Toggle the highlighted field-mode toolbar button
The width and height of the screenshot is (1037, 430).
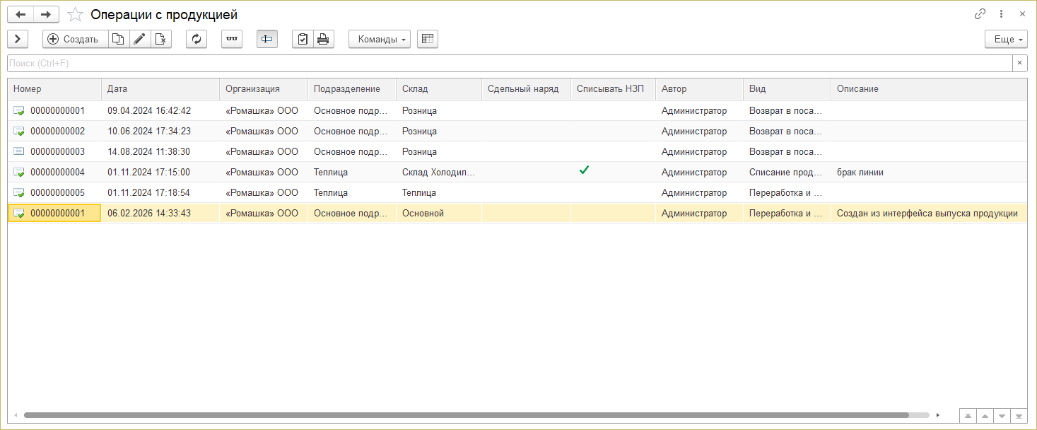tap(267, 40)
